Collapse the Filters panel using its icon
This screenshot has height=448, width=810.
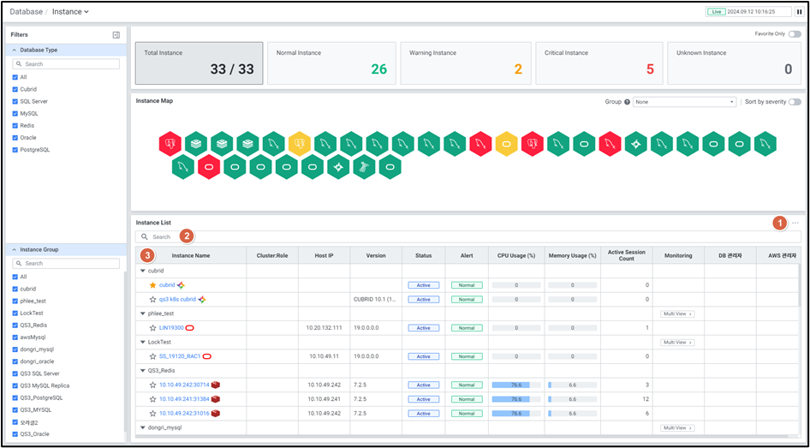116,35
